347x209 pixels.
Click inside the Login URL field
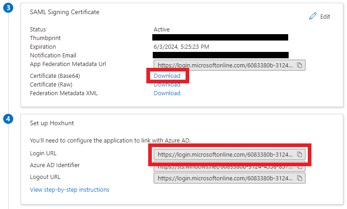[x=223, y=154]
